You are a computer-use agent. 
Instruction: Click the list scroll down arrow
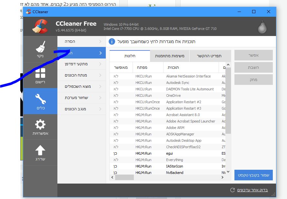pyautogui.click(x=228, y=172)
